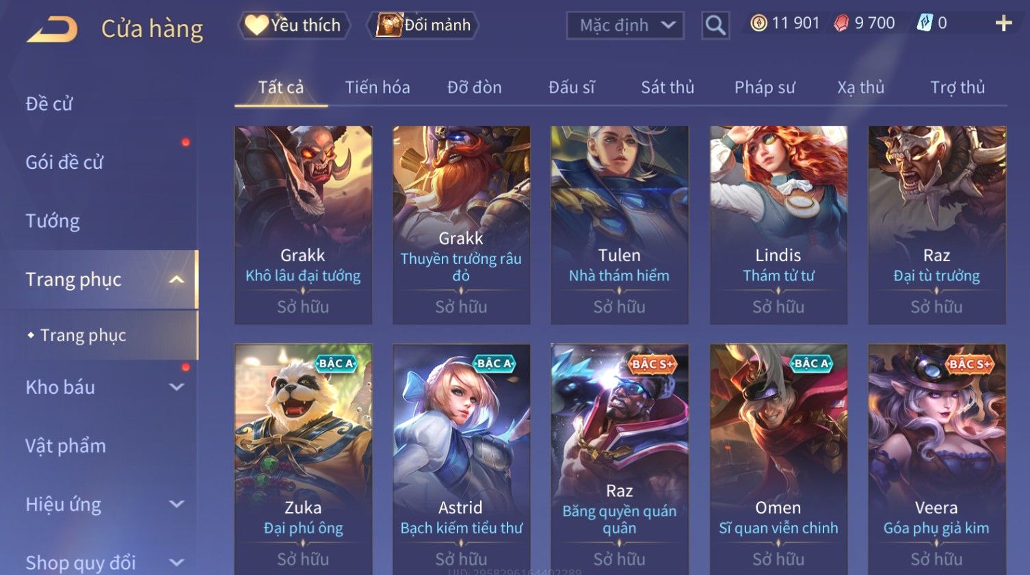Click the golden back arrow icon
Image resolution: width=1030 pixels, height=575 pixels.
52,29
